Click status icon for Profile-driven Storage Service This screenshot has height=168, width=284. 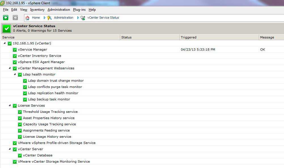coord(15,143)
